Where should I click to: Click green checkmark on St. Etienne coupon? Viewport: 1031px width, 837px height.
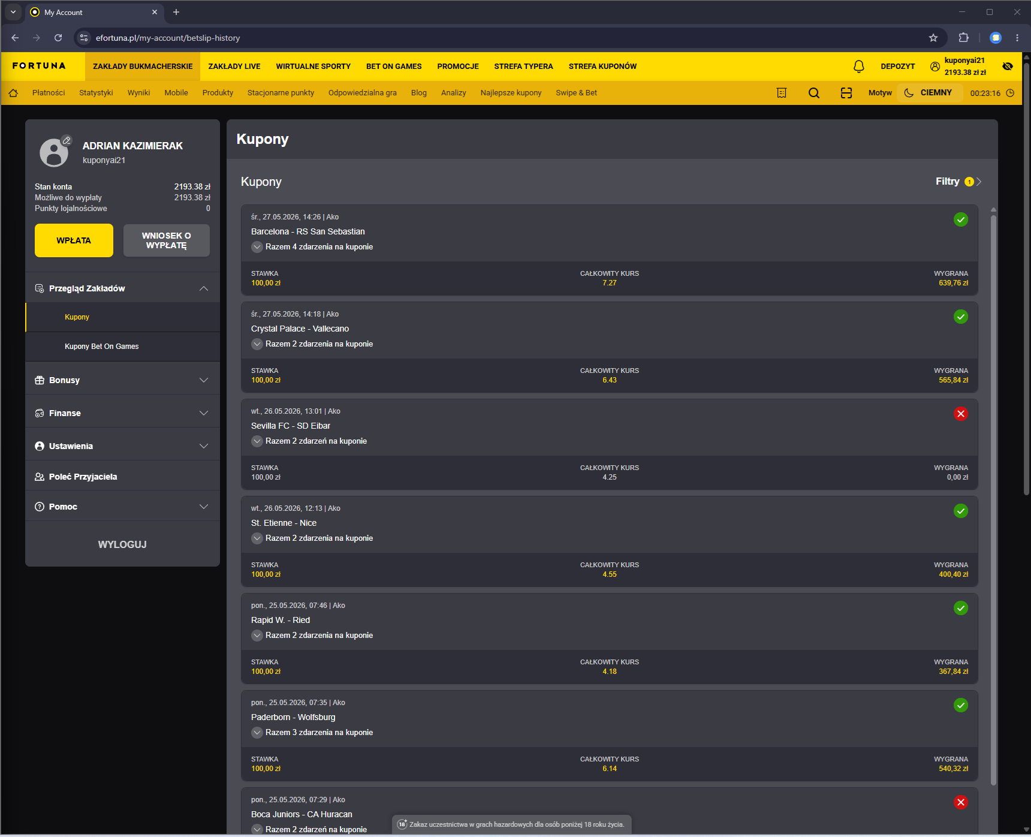(961, 511)
